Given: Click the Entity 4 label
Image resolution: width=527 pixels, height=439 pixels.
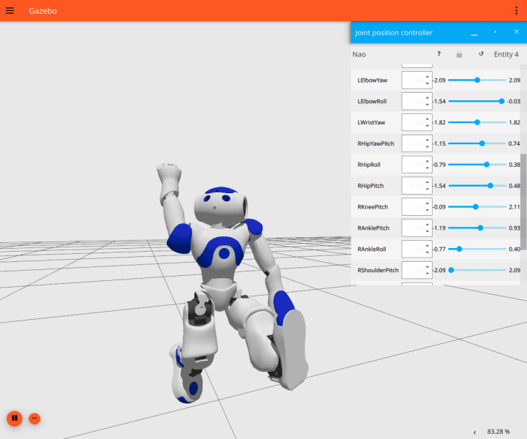Looking at the screenshot, I should click(x=507, y=54).
